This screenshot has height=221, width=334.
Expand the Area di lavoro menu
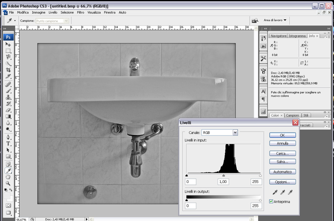click(x=275, y=20)
